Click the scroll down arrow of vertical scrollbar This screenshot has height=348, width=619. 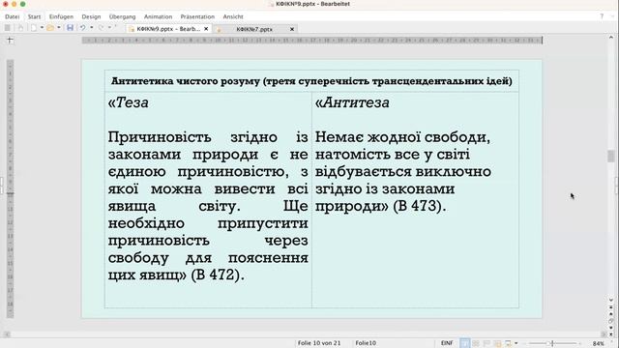pos(611,300)
